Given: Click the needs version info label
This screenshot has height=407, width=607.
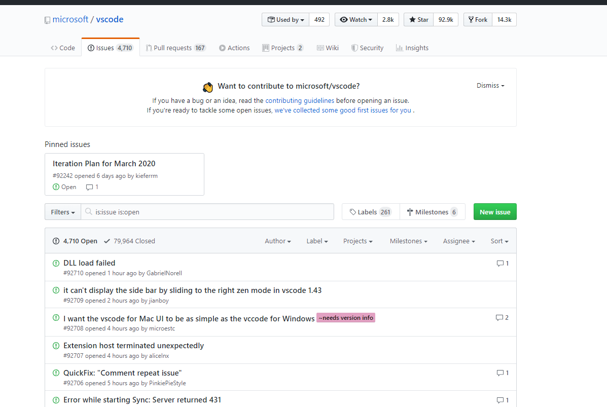Looking at the screenshot, I should pyautogui.click(x=346, y=318).
